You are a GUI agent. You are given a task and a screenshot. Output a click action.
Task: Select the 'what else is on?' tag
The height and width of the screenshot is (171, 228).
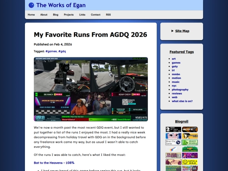pos(182,101)
